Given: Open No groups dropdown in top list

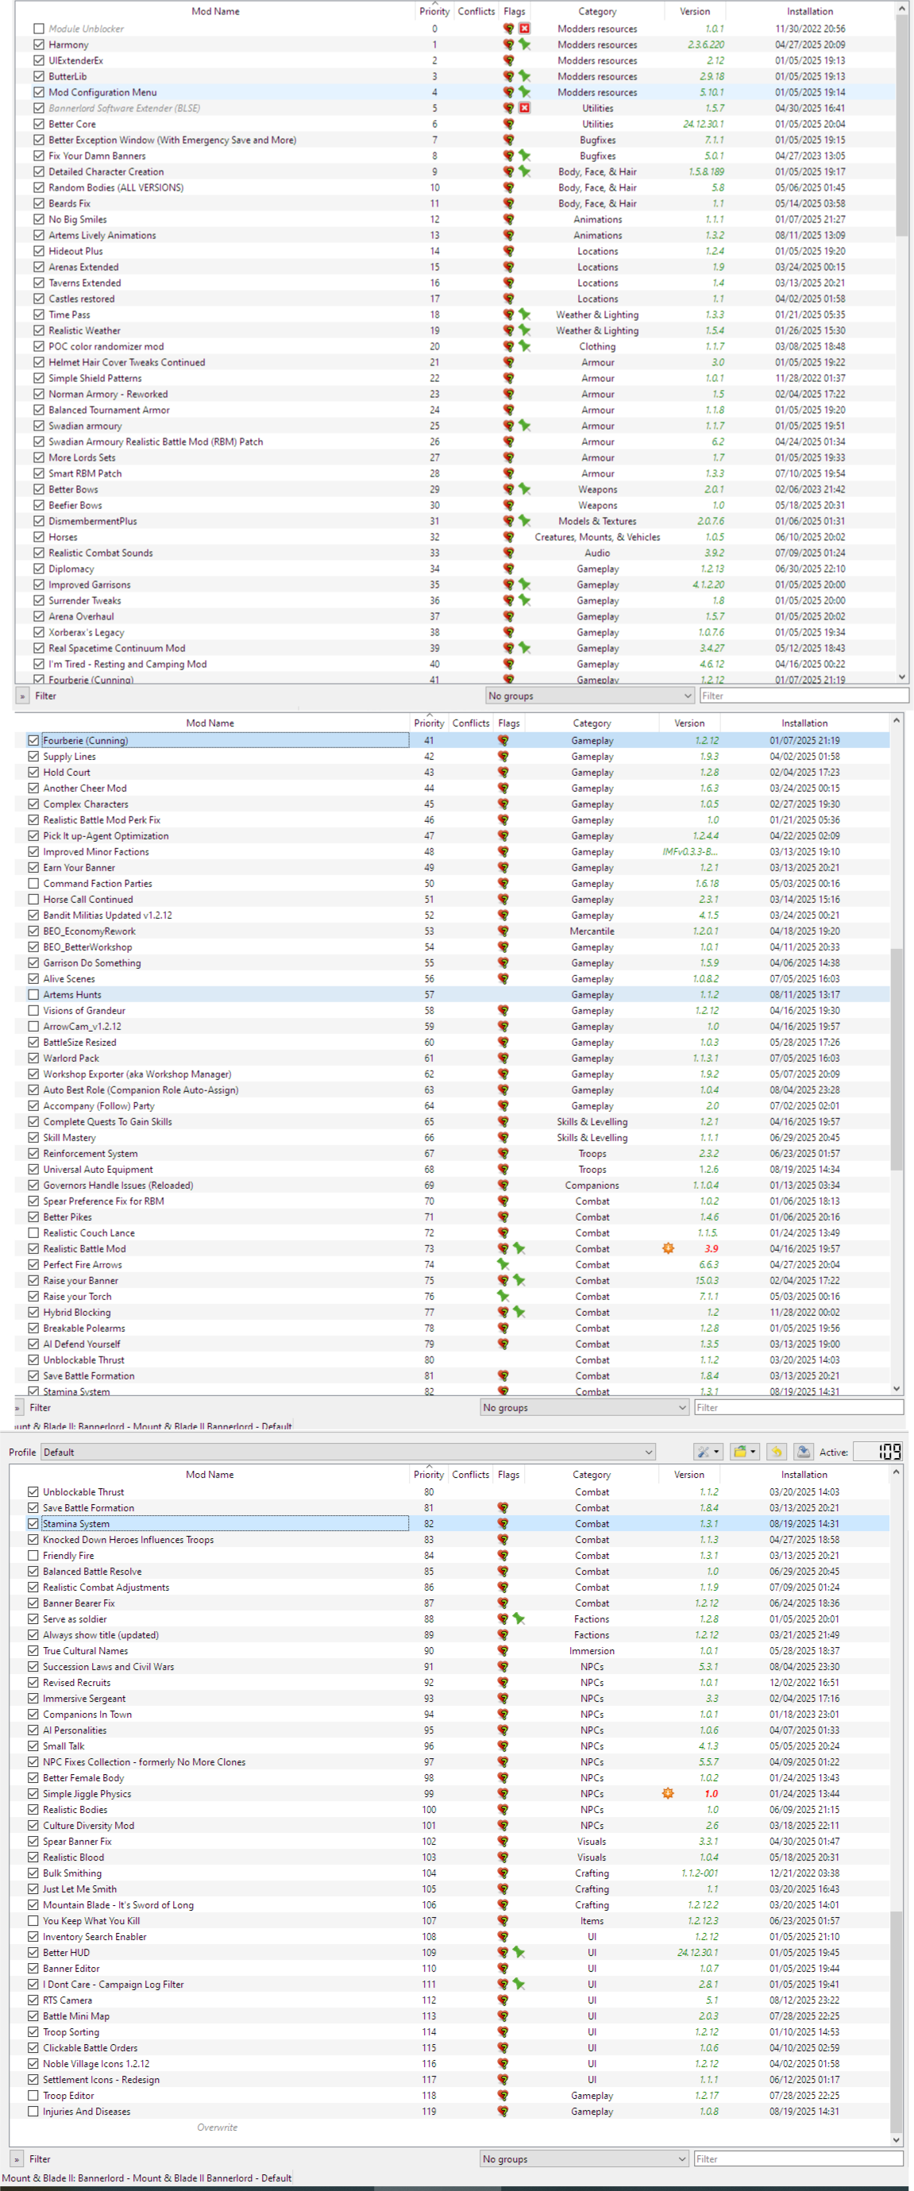Looking at the screenshot, I should tap(590, 696).
